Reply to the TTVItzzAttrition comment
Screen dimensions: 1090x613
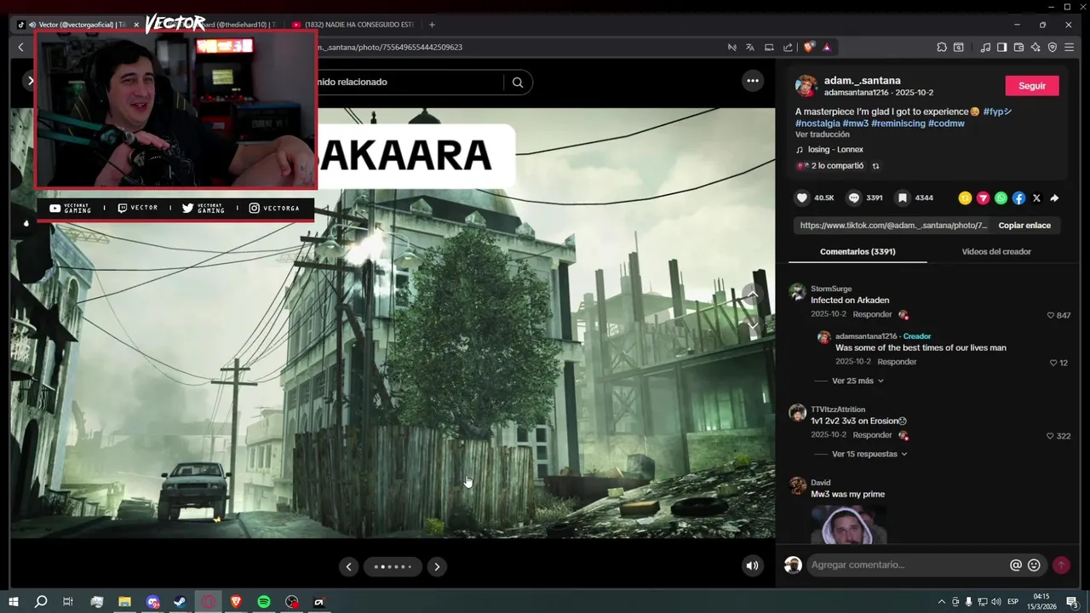click(x=872, y=435)
